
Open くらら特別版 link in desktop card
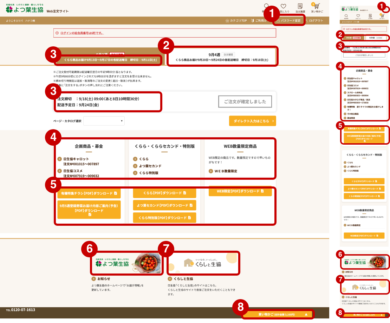146,173
